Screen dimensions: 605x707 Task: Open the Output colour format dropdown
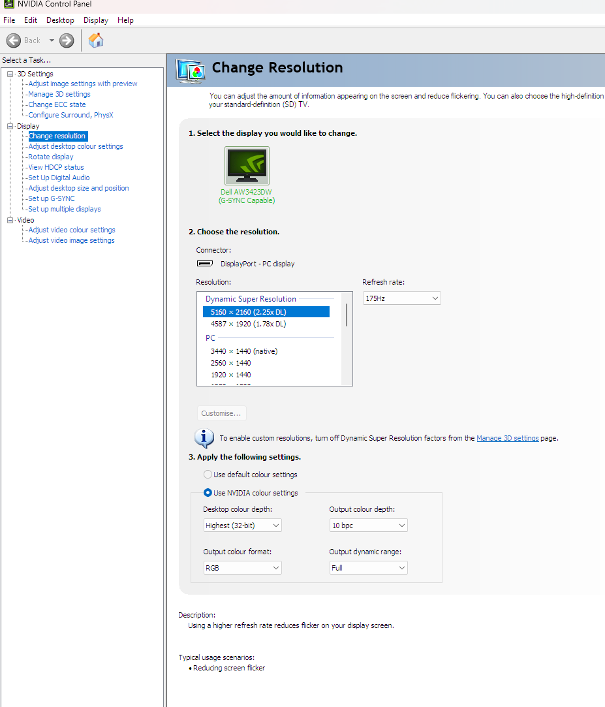[x=242, y=568]
